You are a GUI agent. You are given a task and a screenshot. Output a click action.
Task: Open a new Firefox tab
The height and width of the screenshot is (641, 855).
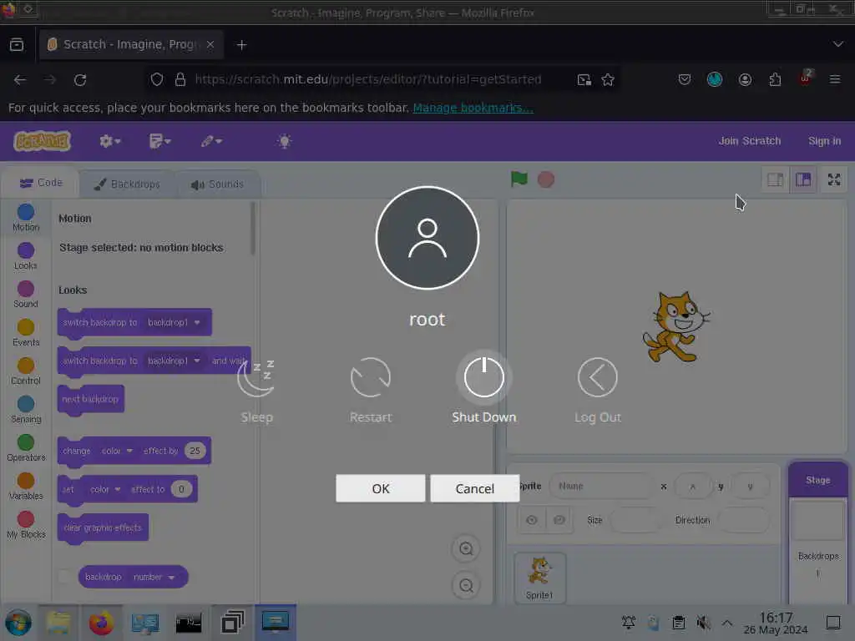pos(242,45)
